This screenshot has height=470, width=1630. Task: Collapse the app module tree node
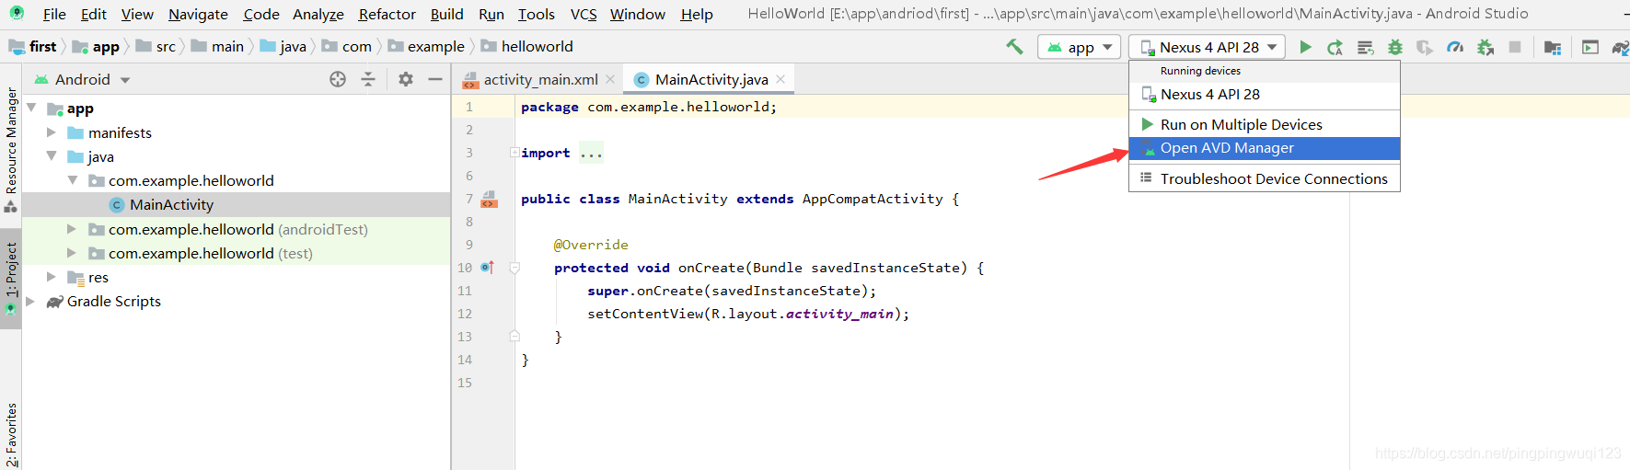click(x=31, y=108)
